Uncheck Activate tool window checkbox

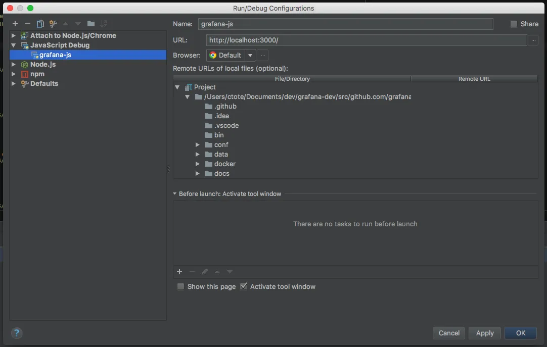[244, 286]
